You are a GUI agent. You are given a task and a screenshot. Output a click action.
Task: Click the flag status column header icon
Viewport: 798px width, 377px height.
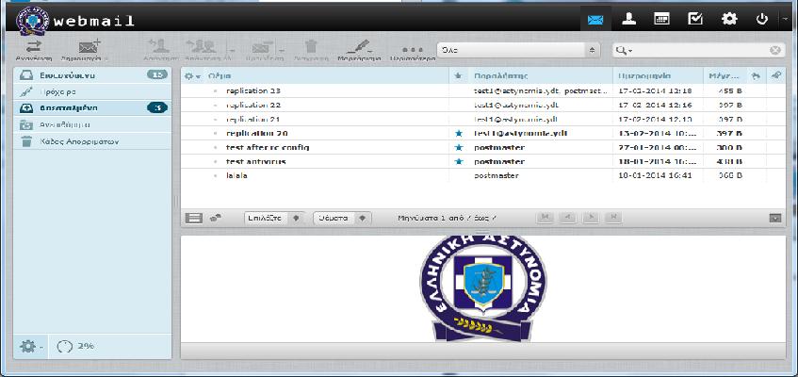pyautogui.click(x=756, y=76)
